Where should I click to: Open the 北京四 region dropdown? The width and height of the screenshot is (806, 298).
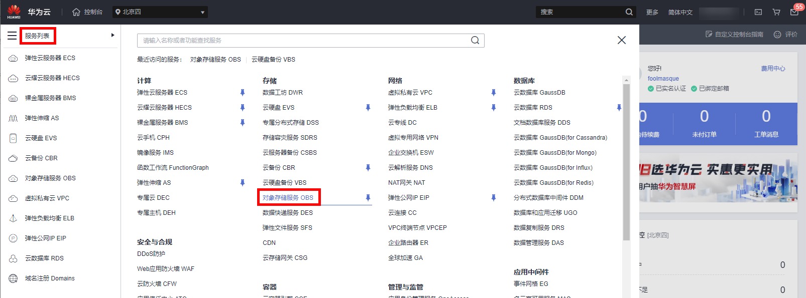coord(160,12)
